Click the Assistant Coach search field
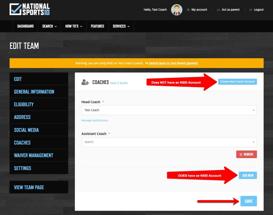This screenshot has height=215, width=273. pyautogui.click(x=169, y=142)
